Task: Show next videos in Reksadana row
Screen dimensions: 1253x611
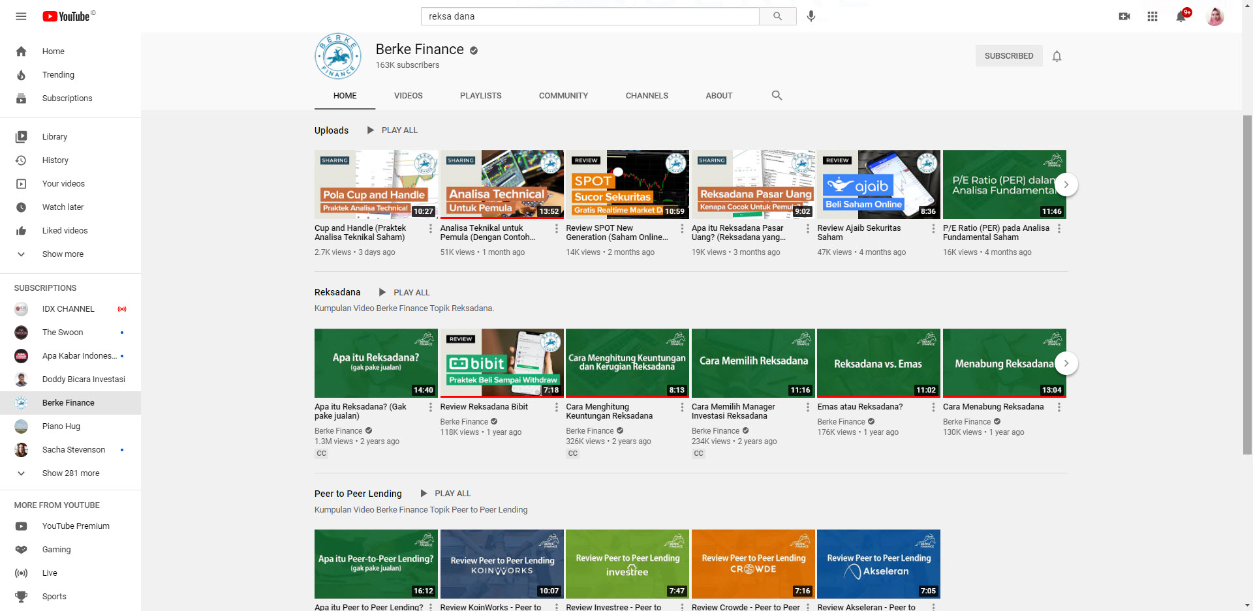Action: 1066,363
